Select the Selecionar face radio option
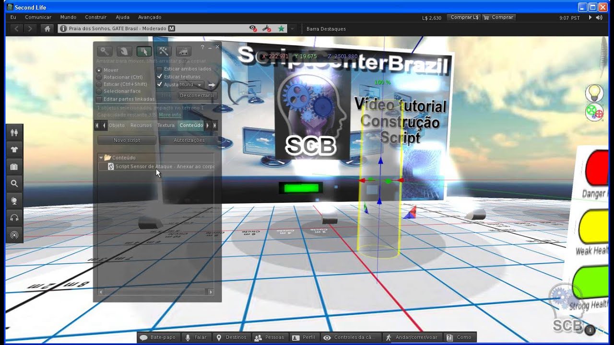 point(99,91)
